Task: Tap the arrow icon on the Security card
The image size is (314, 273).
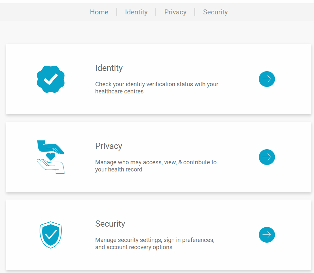Action: [267, 235]
